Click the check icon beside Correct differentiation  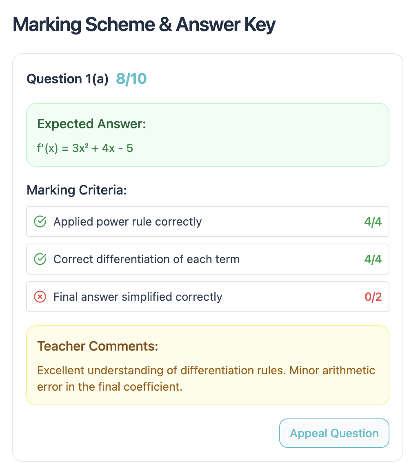40,259
